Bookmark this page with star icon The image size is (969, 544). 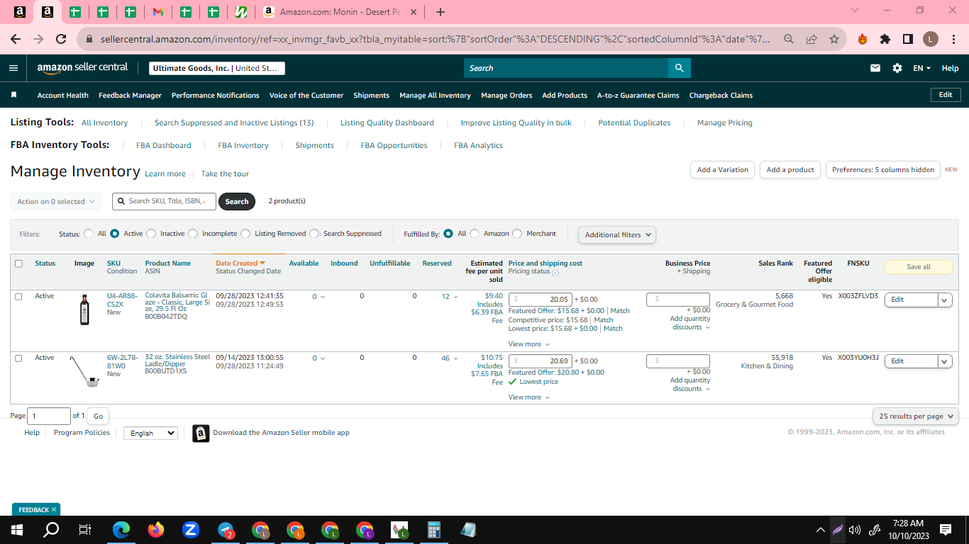(x=834, y=39)
